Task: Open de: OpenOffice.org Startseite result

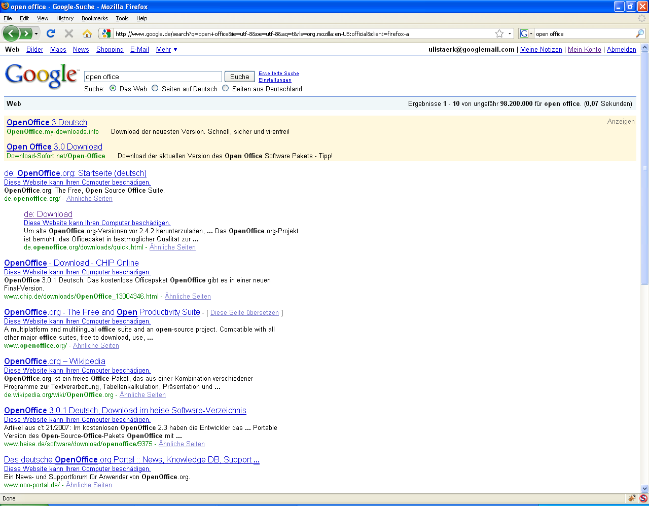Action: (75, 173)
